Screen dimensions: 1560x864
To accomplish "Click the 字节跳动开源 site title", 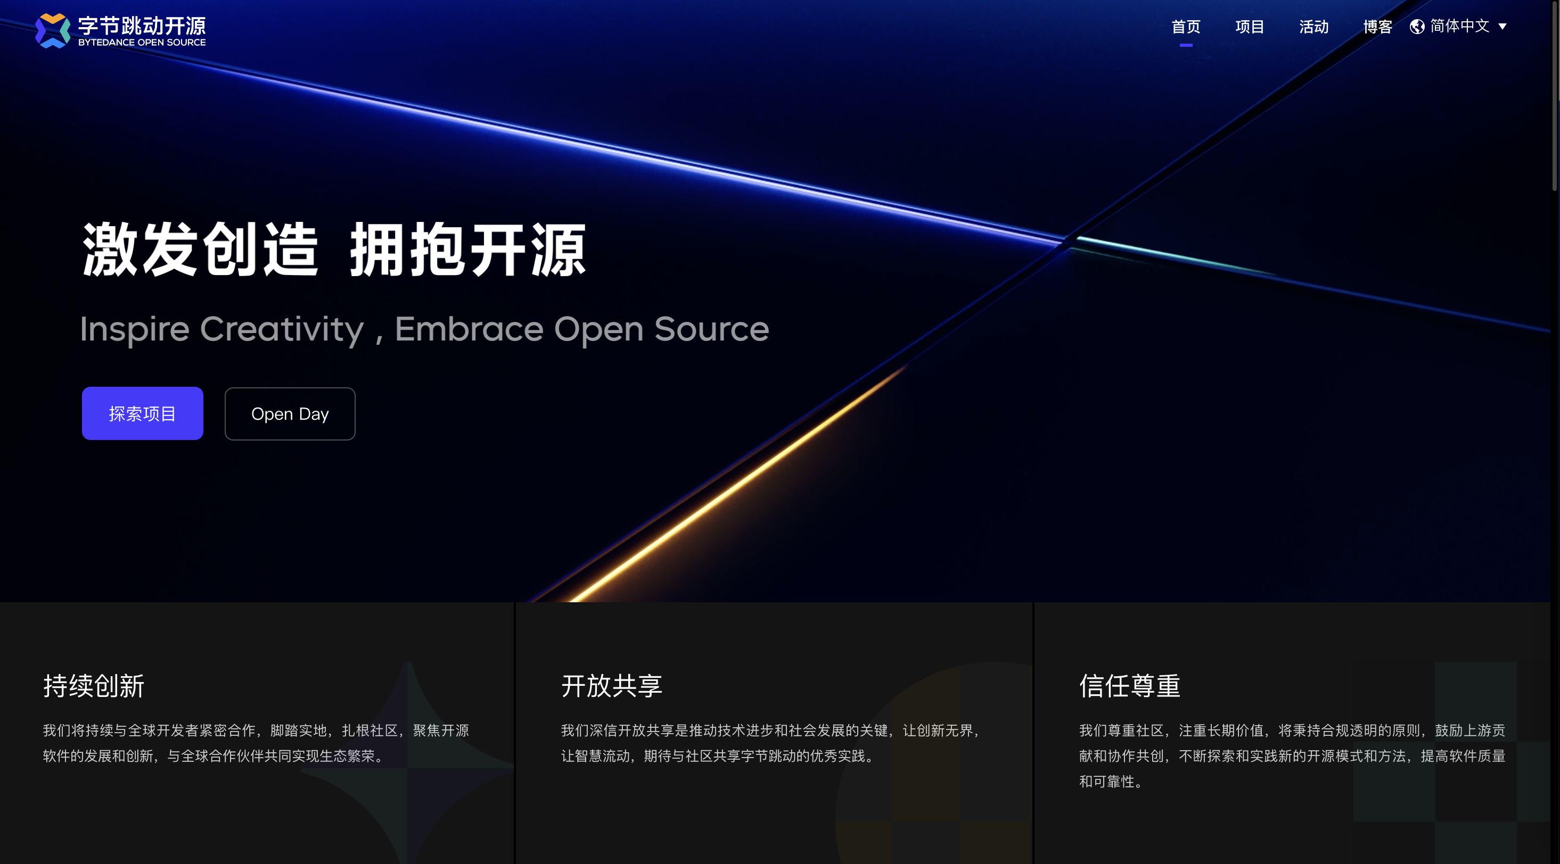I will click(x=142, y=26).
